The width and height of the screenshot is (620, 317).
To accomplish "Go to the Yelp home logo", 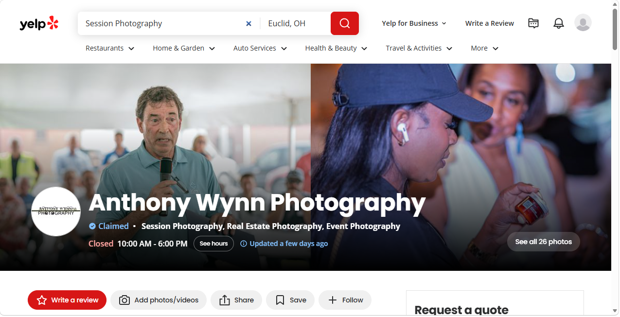I will (39, 23).
